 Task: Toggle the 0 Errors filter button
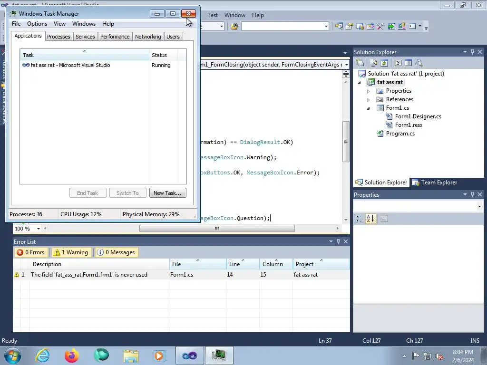coord(31,252)
